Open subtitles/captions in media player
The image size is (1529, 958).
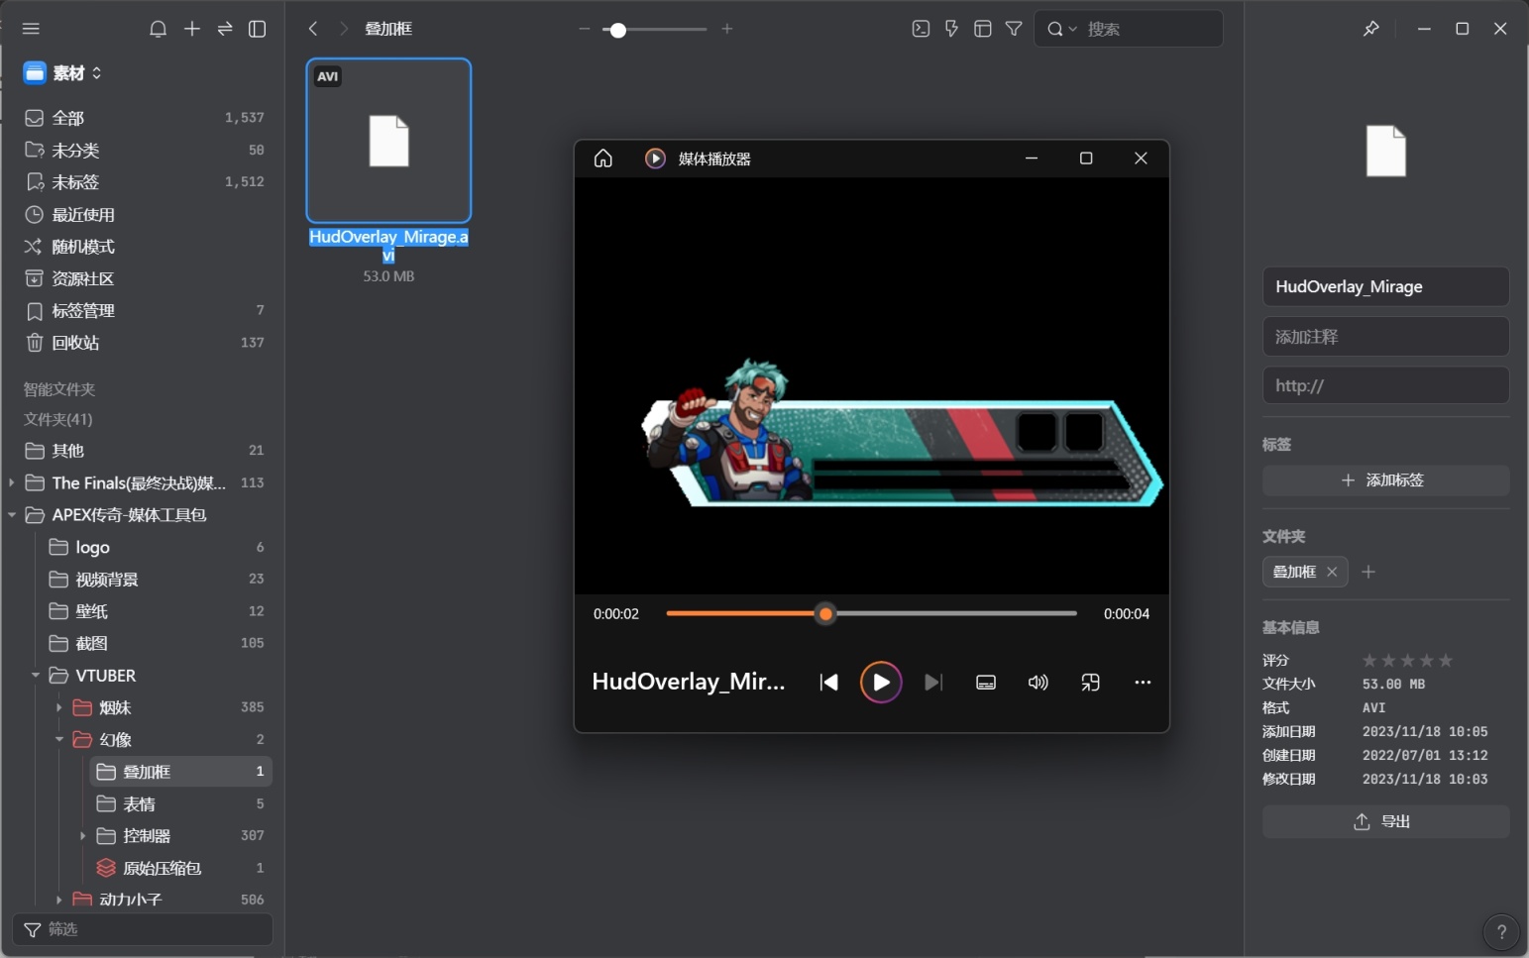tap(986, 682)
